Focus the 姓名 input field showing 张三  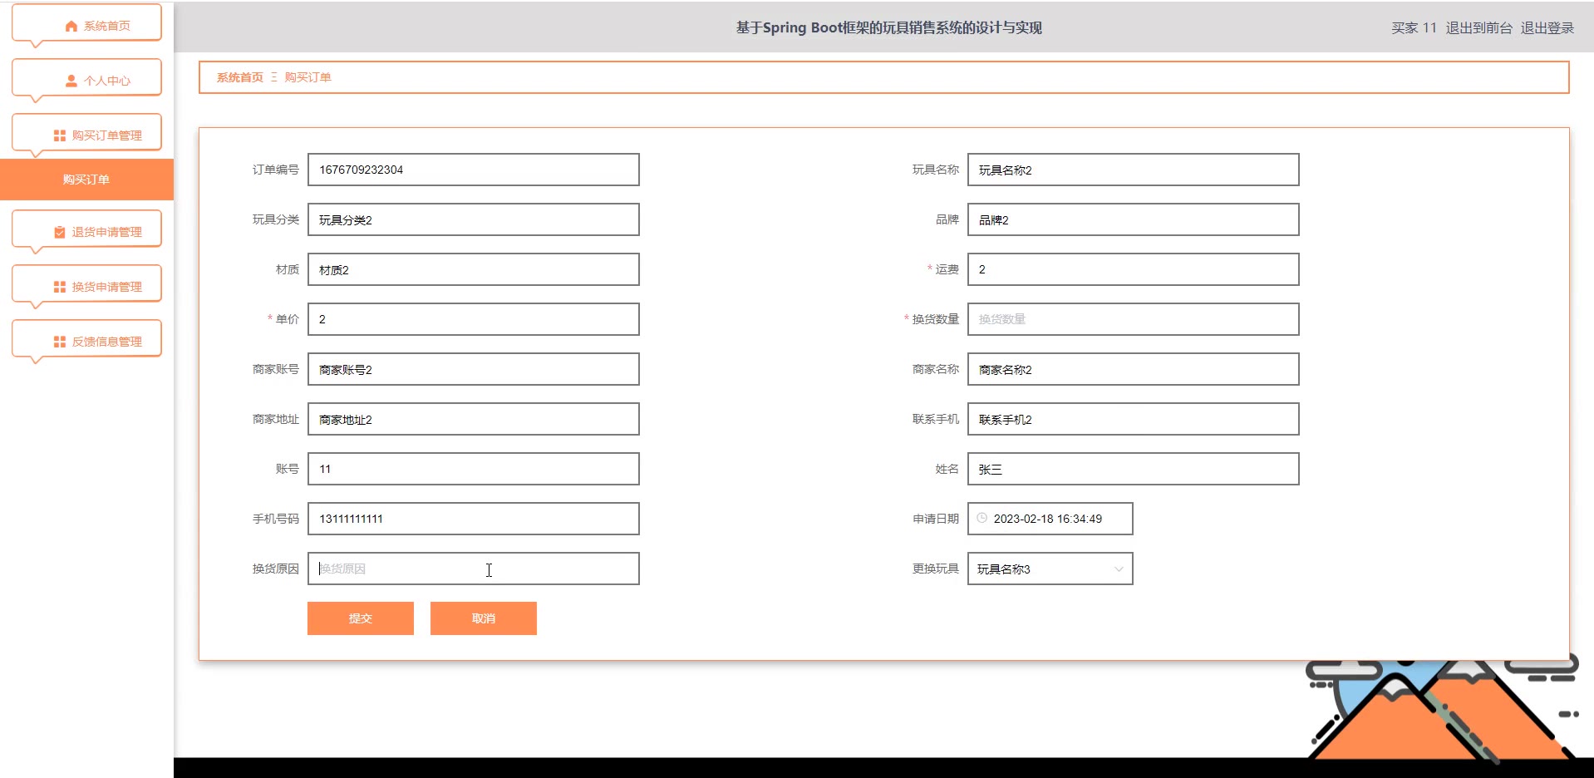(1134, 469)
